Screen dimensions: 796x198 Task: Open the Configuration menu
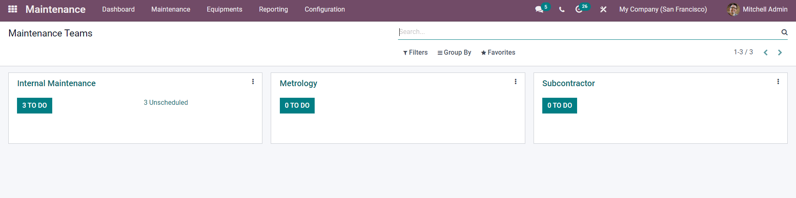point(325,9)
